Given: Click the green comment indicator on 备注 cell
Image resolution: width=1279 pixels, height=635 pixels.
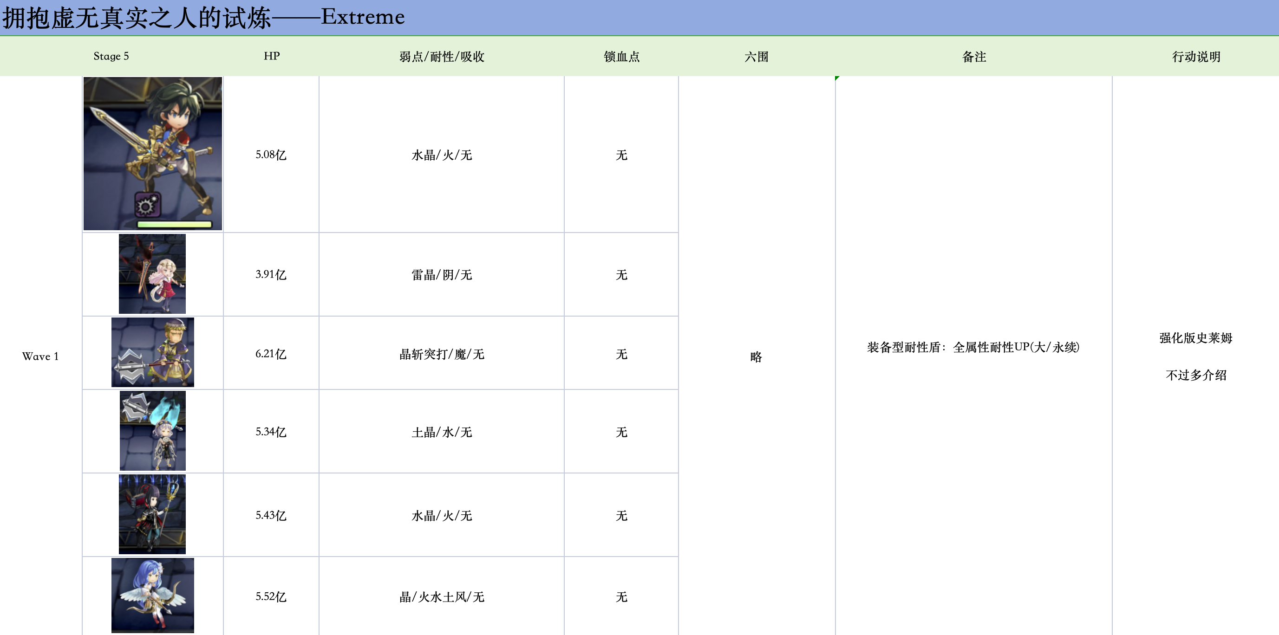Looking at the screenshot, I should pos(837,78).
